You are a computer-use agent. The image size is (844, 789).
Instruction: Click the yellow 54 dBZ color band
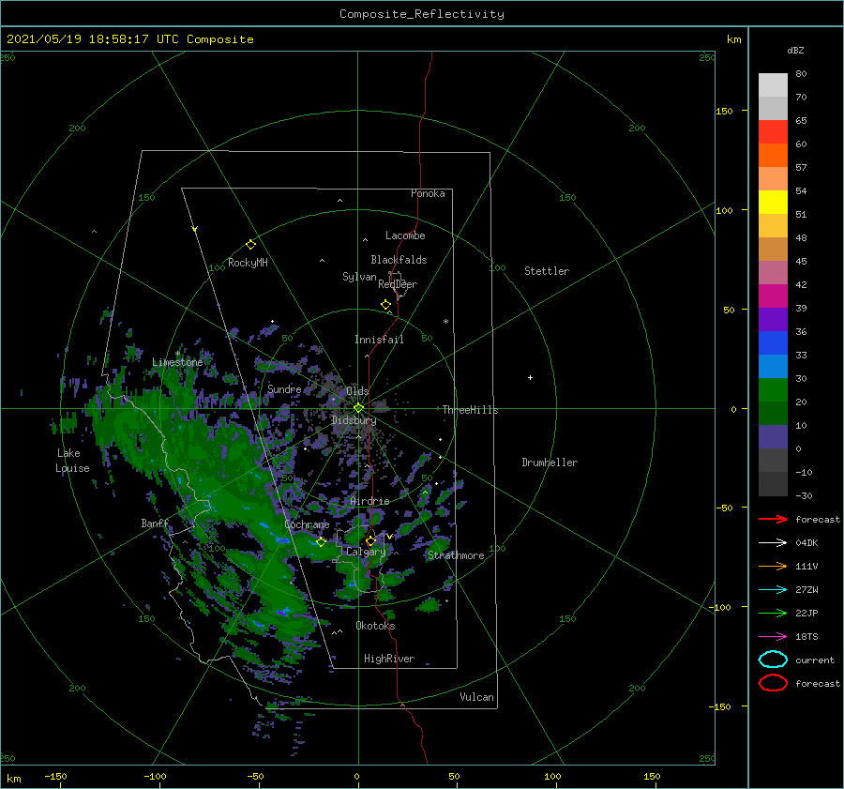[773, 203]
